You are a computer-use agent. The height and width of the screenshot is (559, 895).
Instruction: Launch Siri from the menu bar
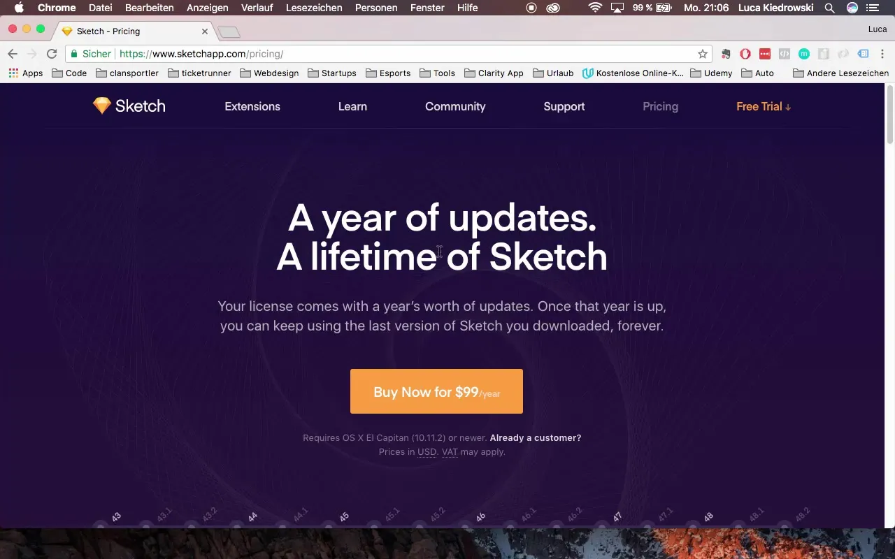click(x=852, y=8)
